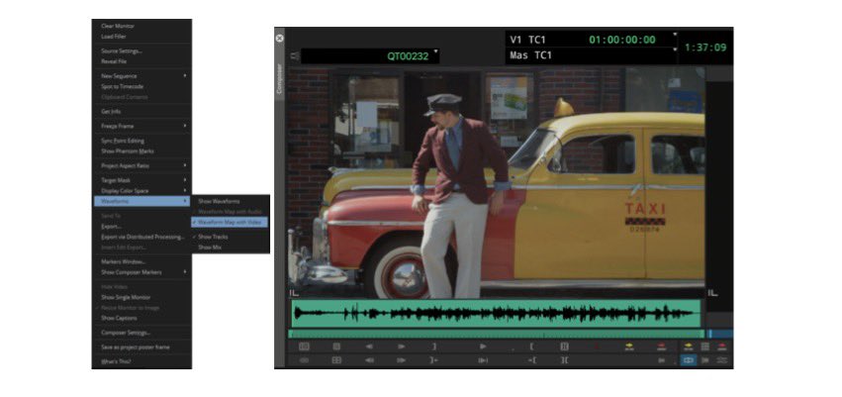
Task: Open the QT00232 clip name dropdown
Action: coord(436,52)
